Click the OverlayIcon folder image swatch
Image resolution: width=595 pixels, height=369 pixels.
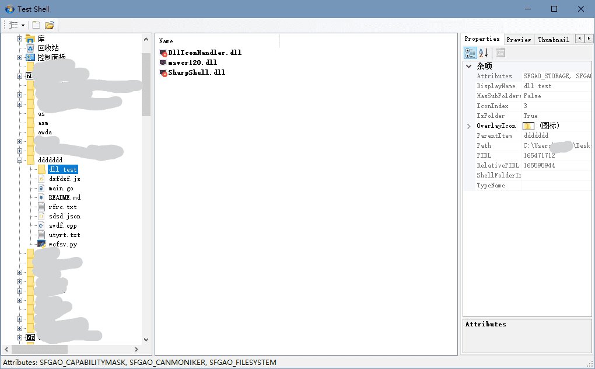pos(528,126)
